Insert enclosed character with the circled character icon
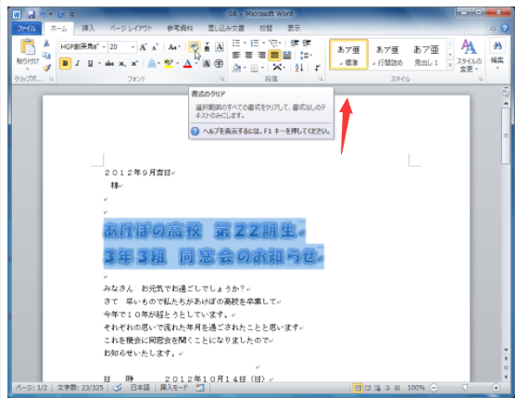Screen dimensions: 515x398 point(219,64)
